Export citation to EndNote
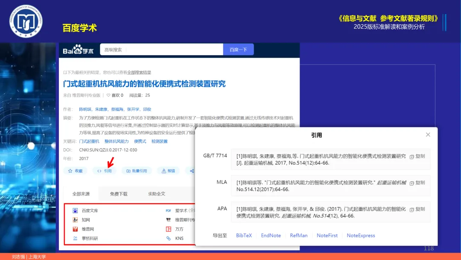461x260 pixels. click(271, 236)
